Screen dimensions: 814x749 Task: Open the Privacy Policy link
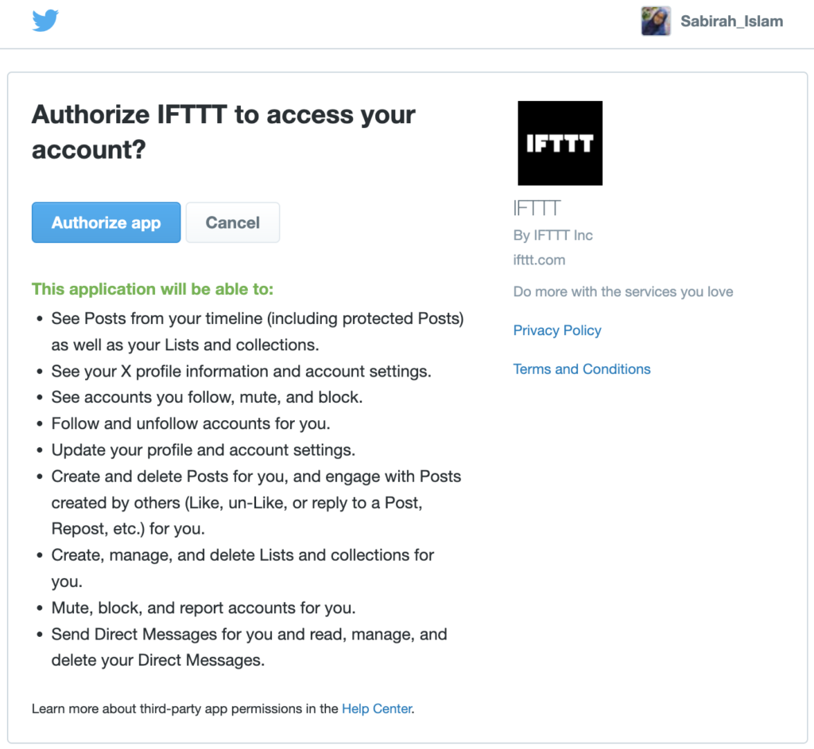[x=556, y=330]
